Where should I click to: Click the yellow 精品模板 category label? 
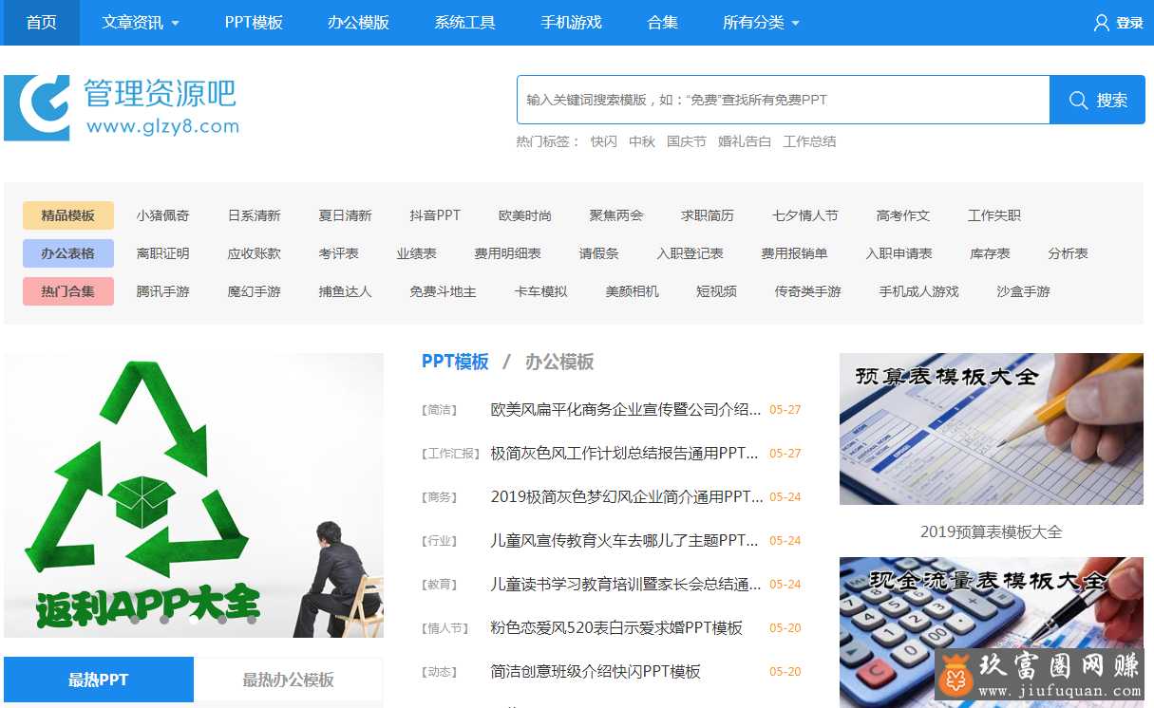68,215
